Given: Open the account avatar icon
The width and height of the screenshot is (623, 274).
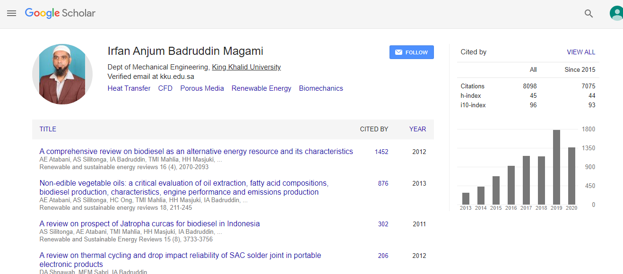Looking at the screenshot, I should [616, 13].
